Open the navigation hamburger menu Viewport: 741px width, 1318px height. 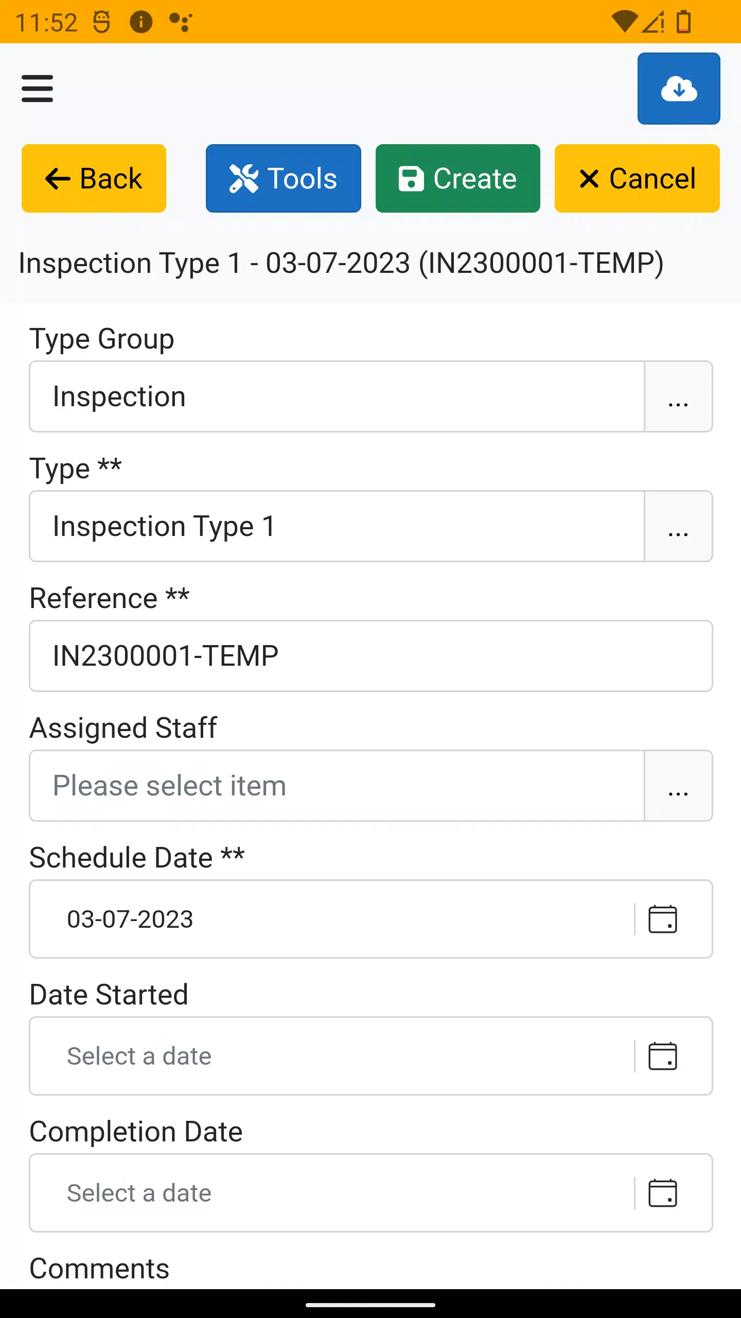point(37,88)
